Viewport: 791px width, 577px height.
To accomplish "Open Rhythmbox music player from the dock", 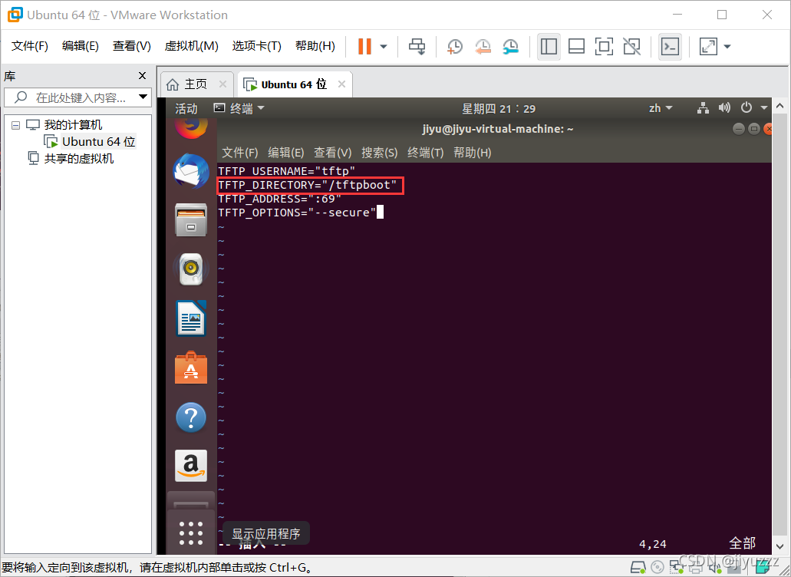I will pos(190,270).
